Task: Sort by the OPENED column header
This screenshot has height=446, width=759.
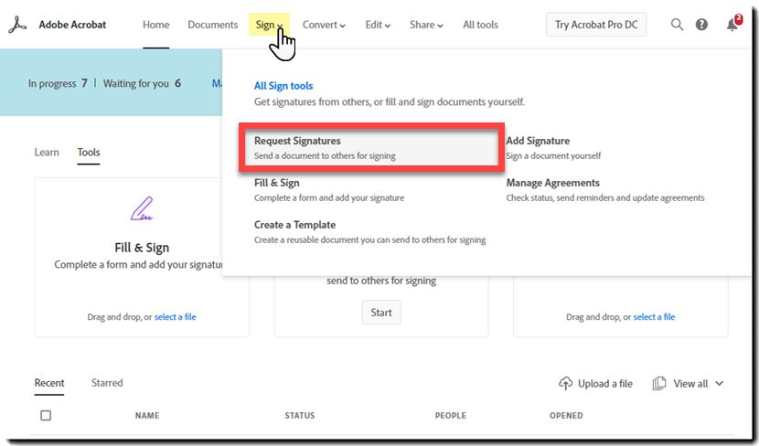Action: pos(566,416)
